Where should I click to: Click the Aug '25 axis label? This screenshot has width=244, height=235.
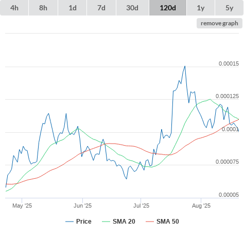[x=201, y=206]
